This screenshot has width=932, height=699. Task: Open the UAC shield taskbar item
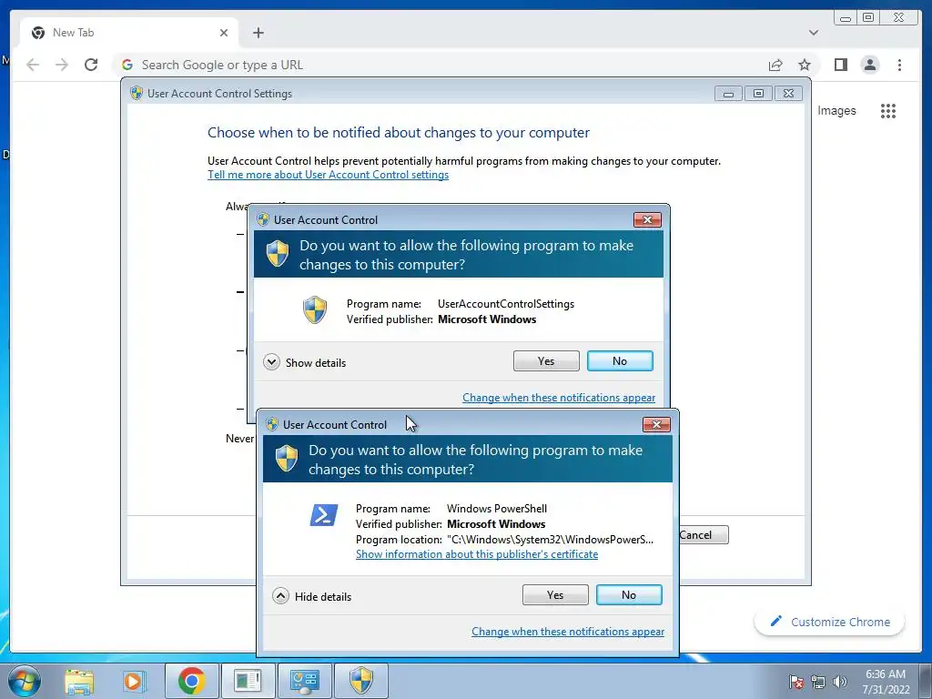360,681
